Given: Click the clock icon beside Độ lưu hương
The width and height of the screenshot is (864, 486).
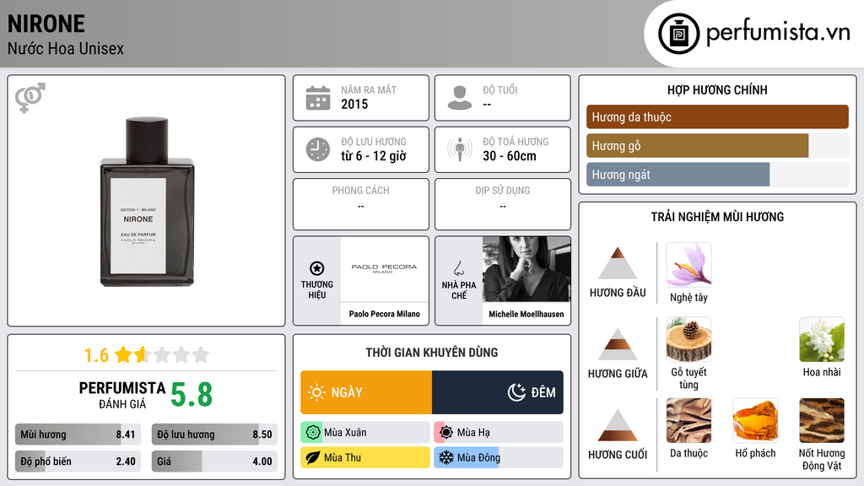Looking at the screenshot, I should (318, 149).
